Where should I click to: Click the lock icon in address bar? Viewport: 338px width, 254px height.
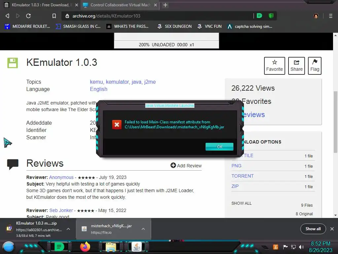tap(67, 16)
